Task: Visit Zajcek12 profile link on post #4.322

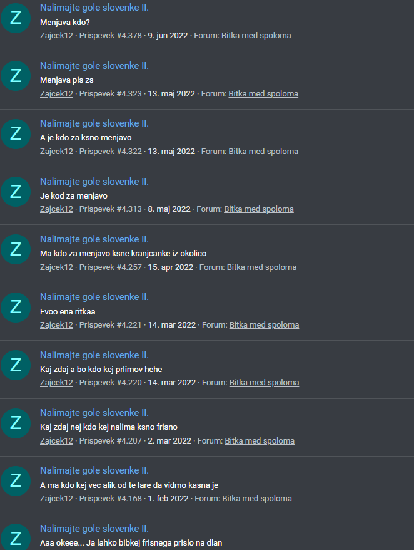Action: 56,152
